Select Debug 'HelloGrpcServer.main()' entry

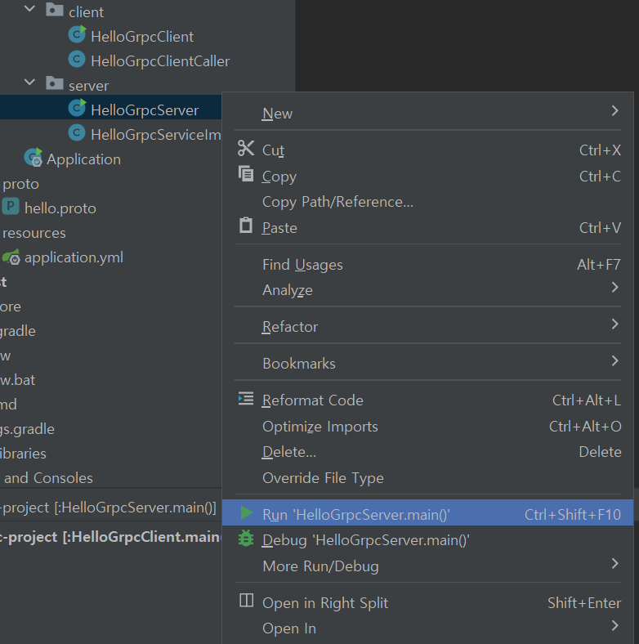coord(427,540)
